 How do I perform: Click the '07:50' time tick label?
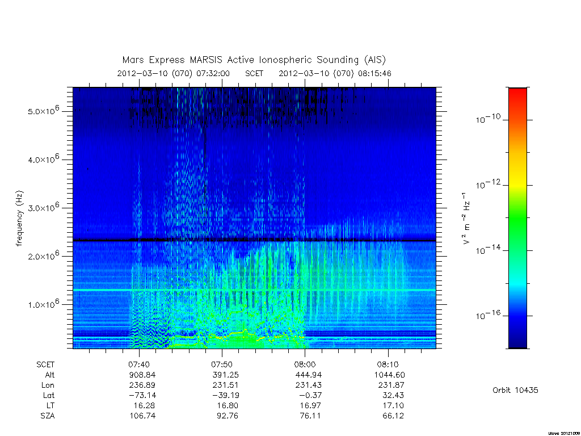click(x=222, y=364)
